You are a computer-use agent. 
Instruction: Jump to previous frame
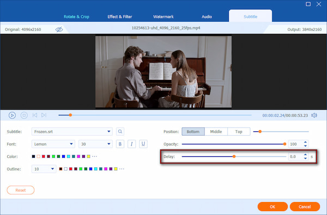point(35,115)
